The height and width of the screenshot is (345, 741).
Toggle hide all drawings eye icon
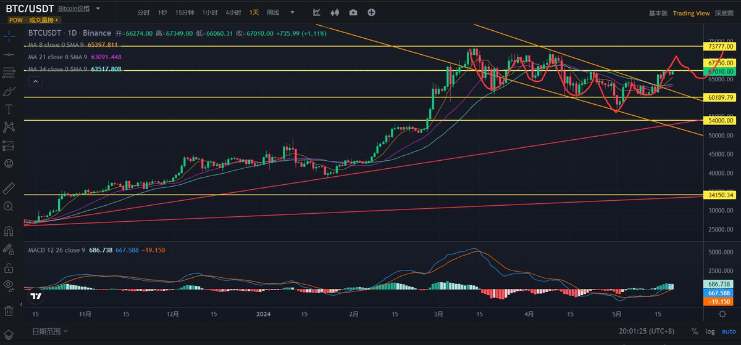click(9, 286)
